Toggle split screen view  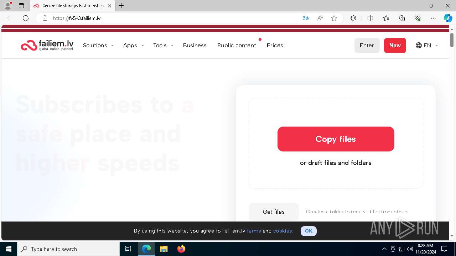(370, 18)
